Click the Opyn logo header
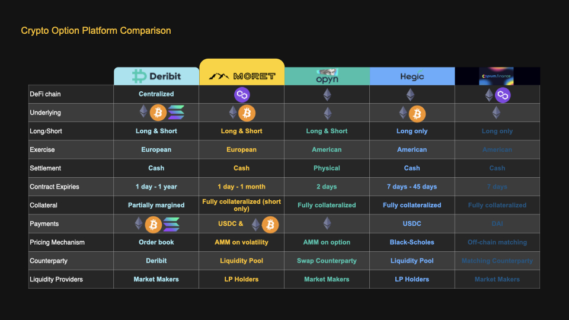 tap(327, 76)
